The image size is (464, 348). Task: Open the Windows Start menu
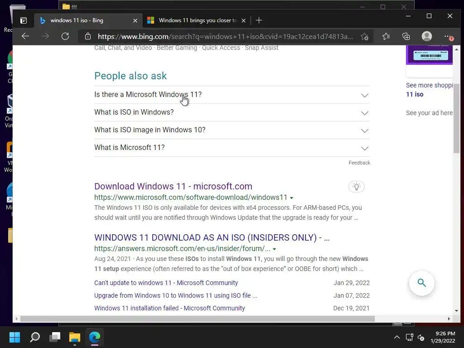pos(14,337)
